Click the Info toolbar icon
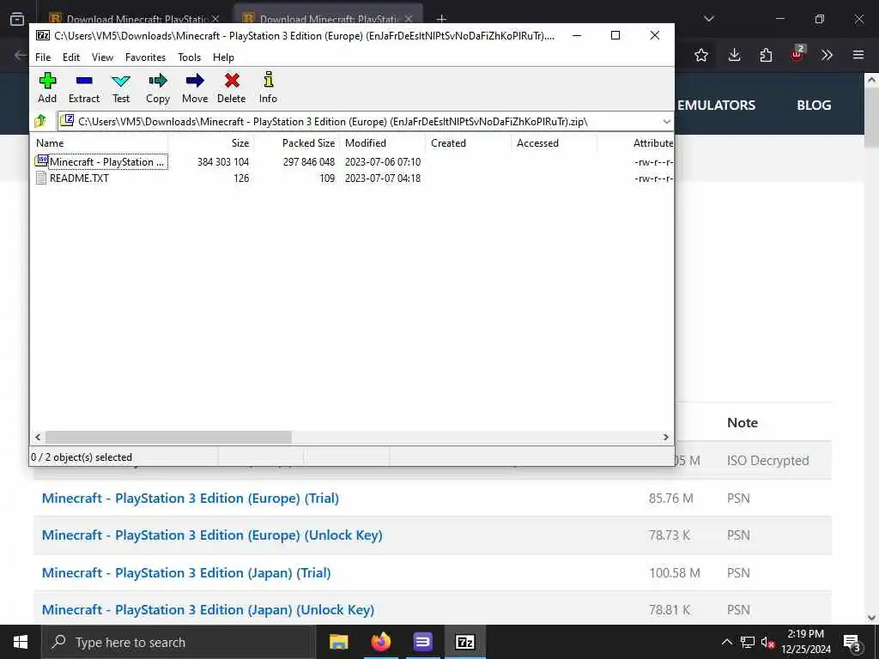Screen dimensions: 879x659 (268, 80)
